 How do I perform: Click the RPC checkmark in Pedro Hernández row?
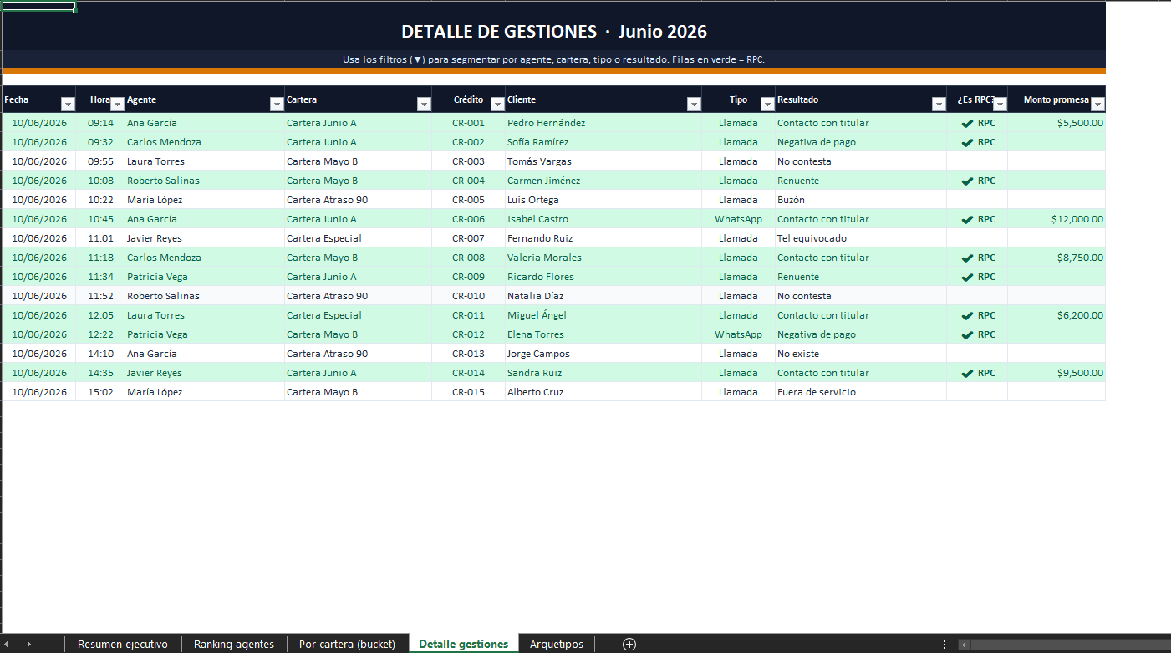click(967, 123)
